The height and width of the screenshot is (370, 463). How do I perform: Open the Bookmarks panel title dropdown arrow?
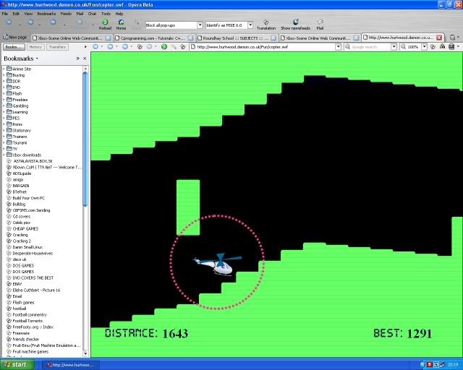(37, 59)
